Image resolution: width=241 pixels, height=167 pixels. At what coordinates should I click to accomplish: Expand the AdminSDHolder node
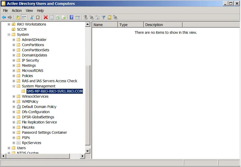click(x=14, y=40)
